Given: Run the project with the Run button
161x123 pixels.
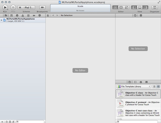Looking at the screenshot, I should pyautogui.click(x=5, y=7).
